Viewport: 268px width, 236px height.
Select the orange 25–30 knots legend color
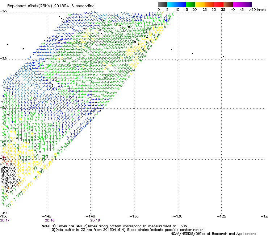tap(209, 4)
